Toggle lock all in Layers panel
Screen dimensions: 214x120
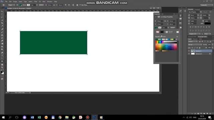pos(200,48)
